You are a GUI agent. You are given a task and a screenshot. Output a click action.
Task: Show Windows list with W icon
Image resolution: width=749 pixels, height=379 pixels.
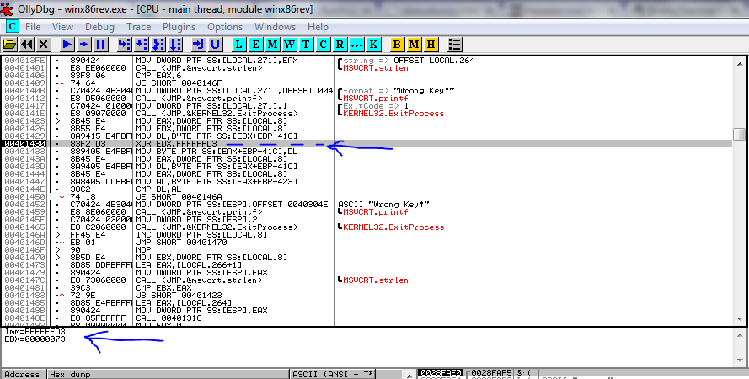pos(290,45)
